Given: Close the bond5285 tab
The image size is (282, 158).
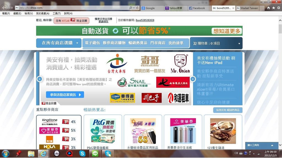Looking at the screenshot, I should (x=233, y=8).
